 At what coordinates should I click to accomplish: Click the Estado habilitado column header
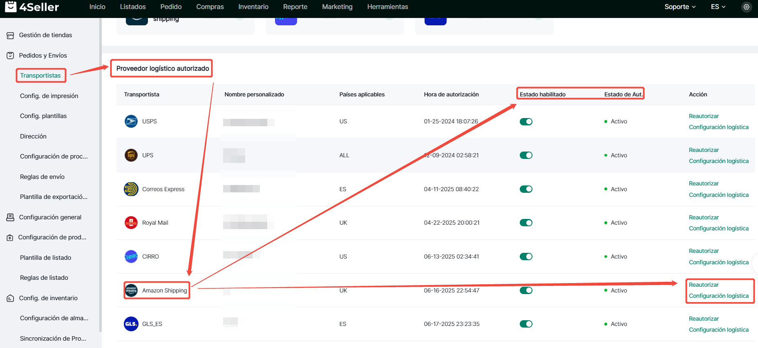click(543, 94)
